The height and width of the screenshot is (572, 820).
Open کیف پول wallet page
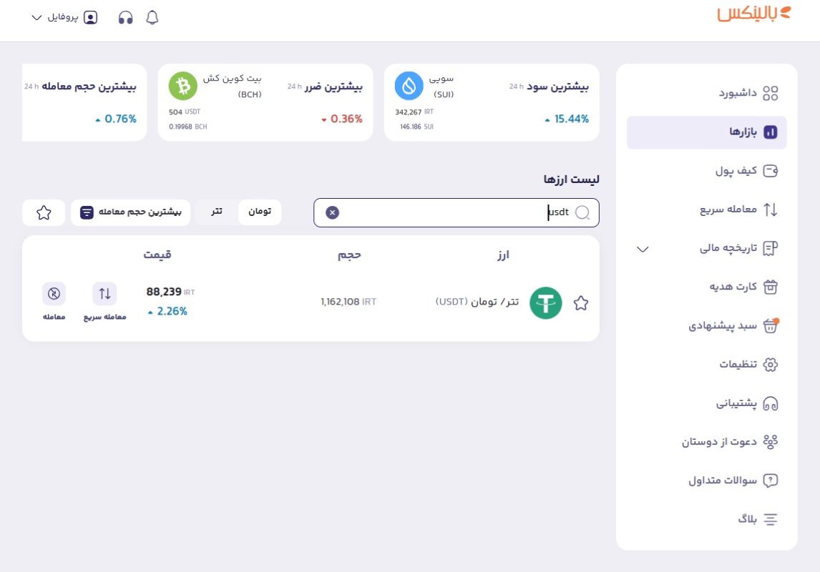click(706, 171)
